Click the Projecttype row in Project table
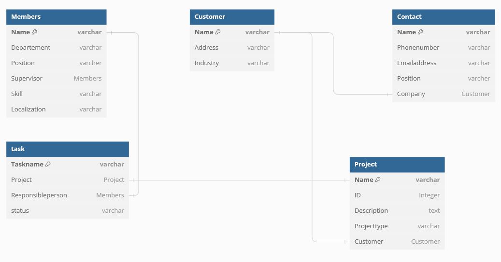The height and width of the screenshot is (262, 501). (397, 226)
